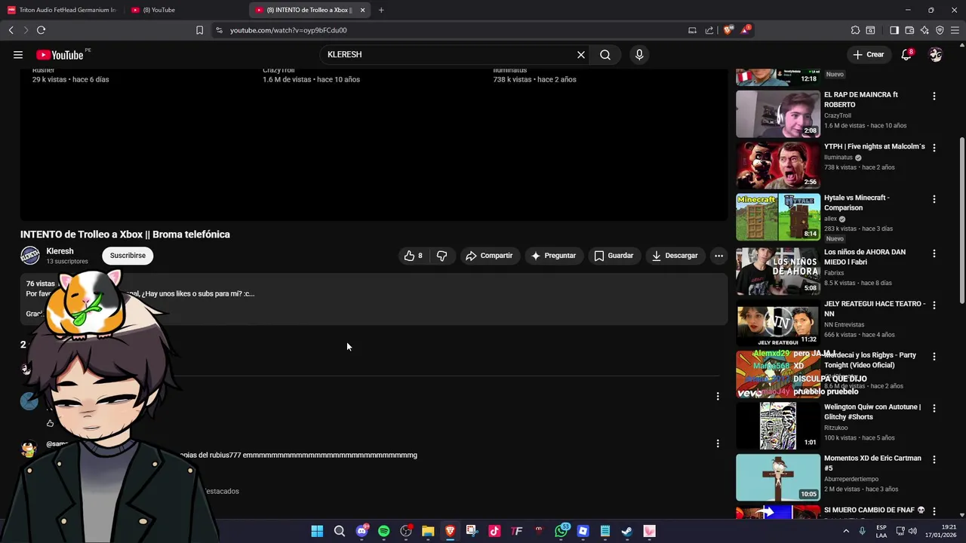Open the Preguntar AI button
The width and height of the screenshot is (966, 543).
tap(553, 256)
